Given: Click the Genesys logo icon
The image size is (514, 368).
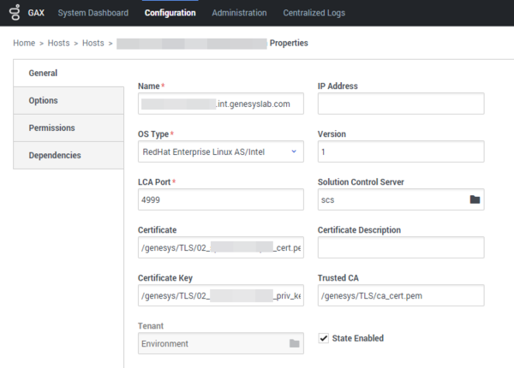Looking at the screenshot, I should click(11, 13).
